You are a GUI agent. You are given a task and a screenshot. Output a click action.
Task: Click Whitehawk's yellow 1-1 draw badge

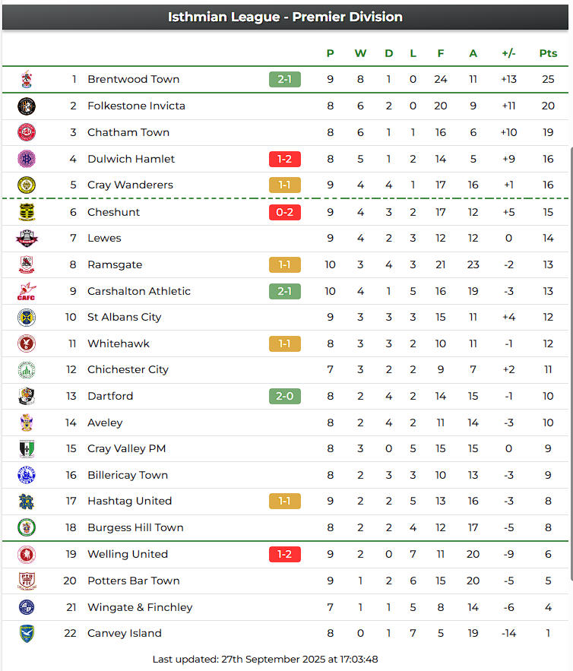click(285, 343)
